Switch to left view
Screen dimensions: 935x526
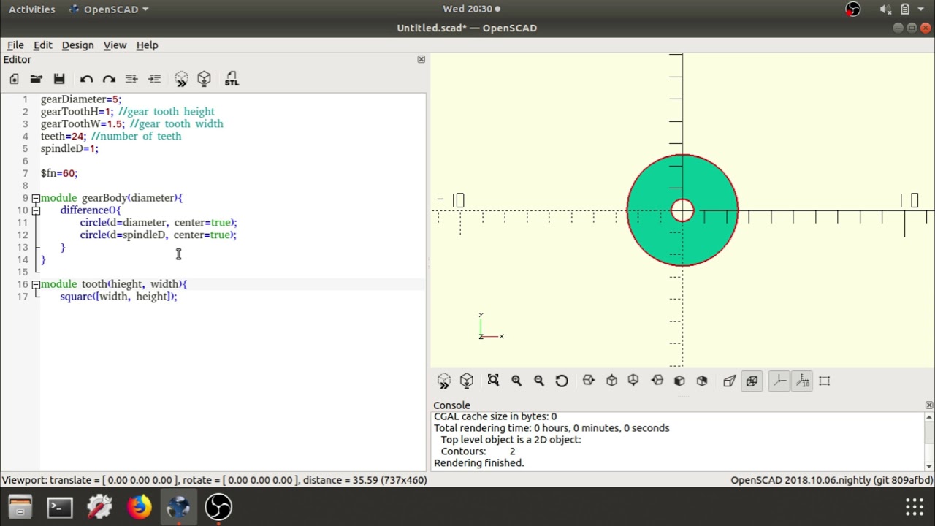pyautogui.click(x=657, y=381)
